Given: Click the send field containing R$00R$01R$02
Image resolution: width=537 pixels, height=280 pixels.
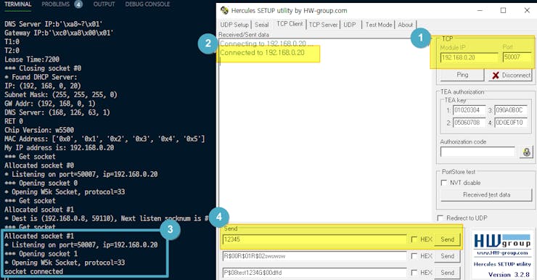Looking at the screenshot, I should click(x=314, y=256).
